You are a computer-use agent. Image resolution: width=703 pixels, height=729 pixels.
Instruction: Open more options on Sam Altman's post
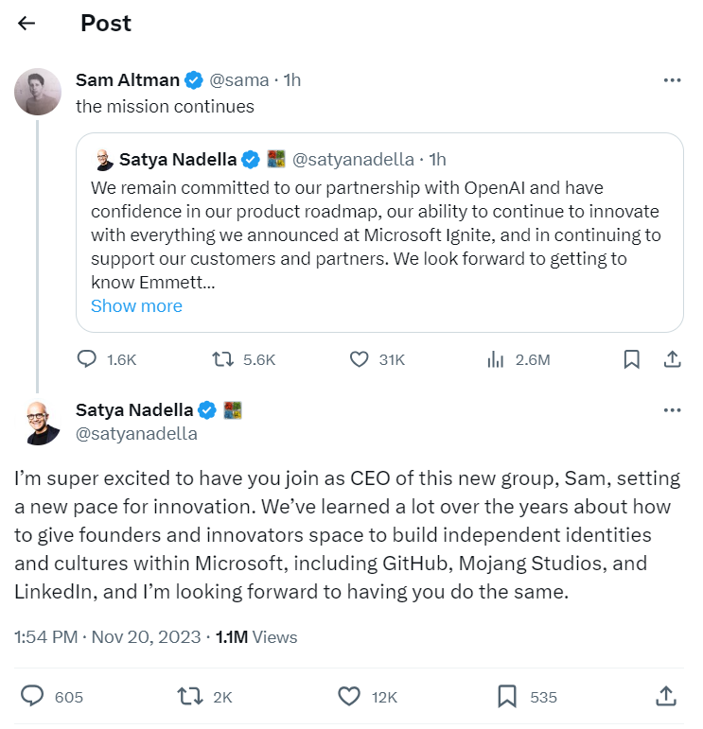click(x=672, y=80)
